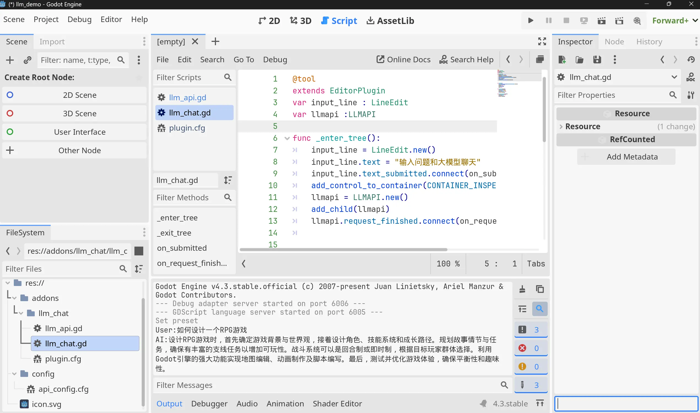Image resolution: width=700 pixels, height=413 pixels.
Task: Sort files in the FileSystem dock
Action: [x=139, y=269]
